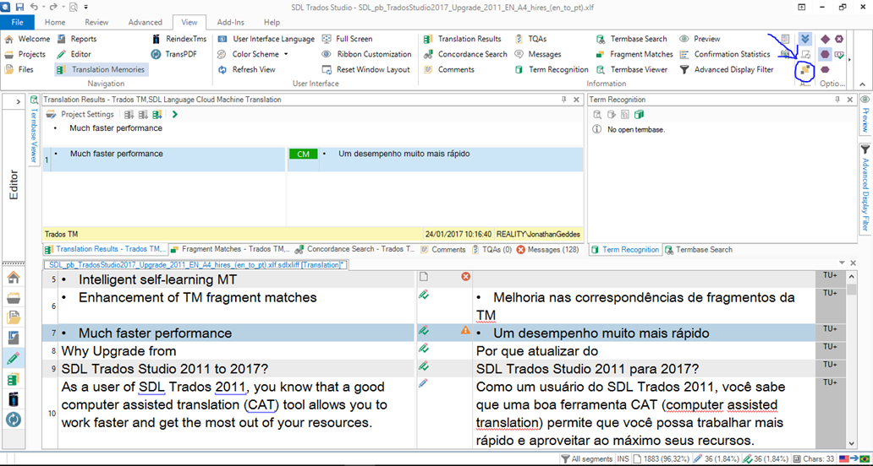Open the Projects view
873x466 pixels.
point(25,54)
